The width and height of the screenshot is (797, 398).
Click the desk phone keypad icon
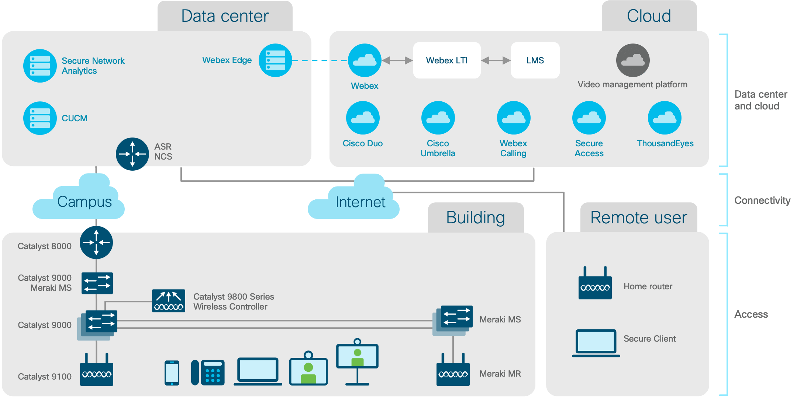click(208, 373)
